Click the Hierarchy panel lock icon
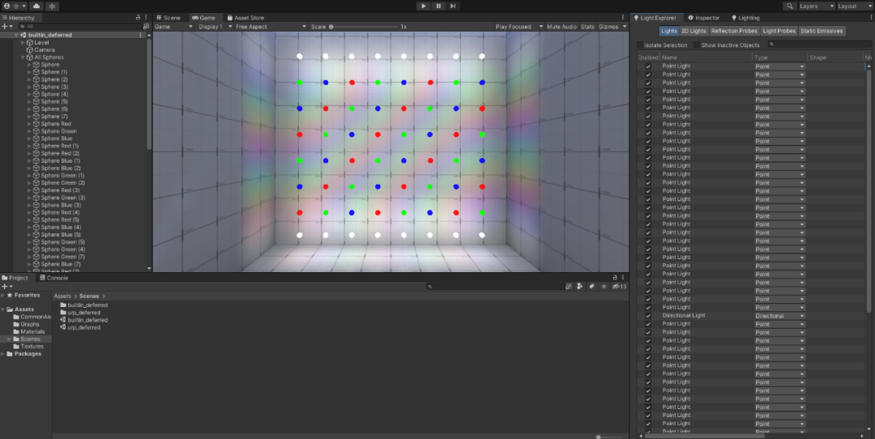 click(137, 17)
